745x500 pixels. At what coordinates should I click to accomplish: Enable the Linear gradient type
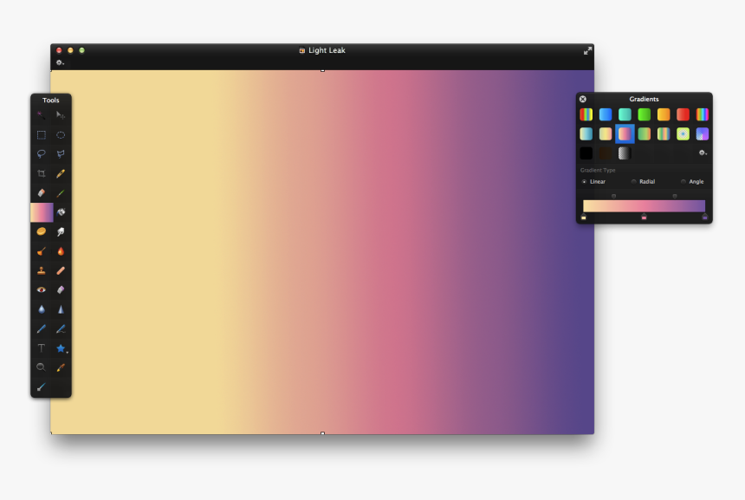(x=585, y=182)
